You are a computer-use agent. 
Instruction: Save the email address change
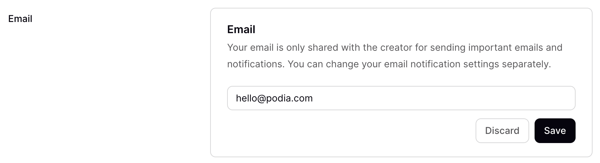(x=555, y=131)
